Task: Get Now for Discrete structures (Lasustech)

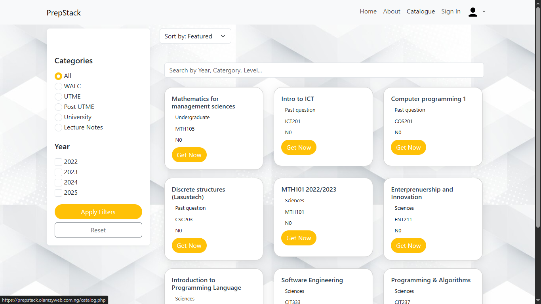Action: click(189, 245)
